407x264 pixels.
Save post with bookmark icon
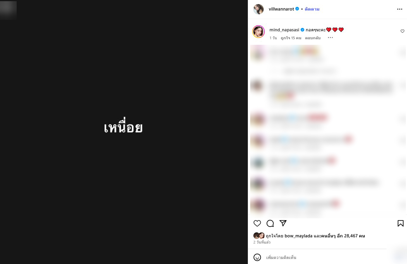point(401,223)
